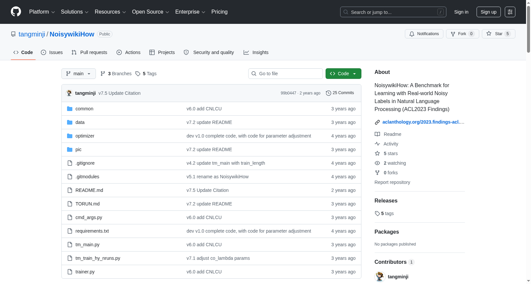Switch to the Pull requests tab
Viewport: 531px width, 284px height.
click(89, 52)
